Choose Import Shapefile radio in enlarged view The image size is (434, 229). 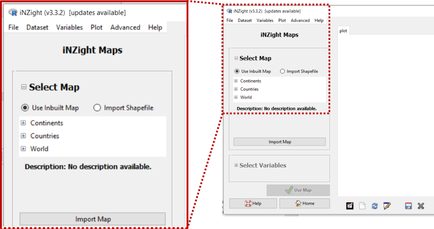pos(97,107)
